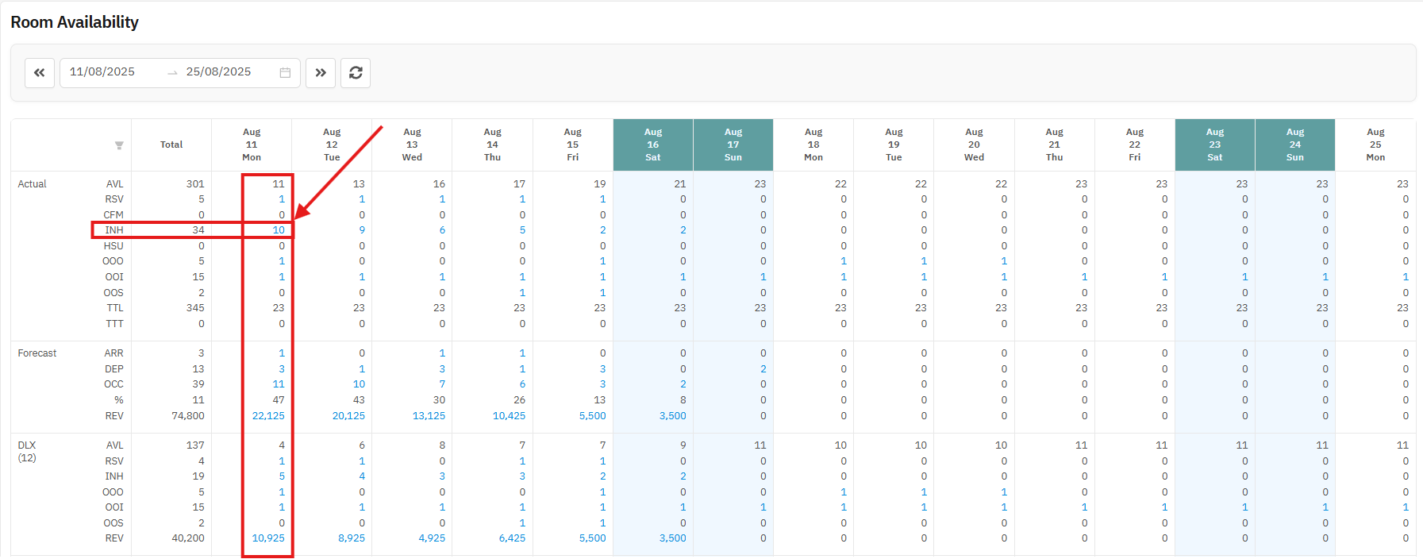The height and width of the screenshot is (559, 1423).
Task: Open forecast REV 3,500 for Aug 16
Action: pos(672,416)
